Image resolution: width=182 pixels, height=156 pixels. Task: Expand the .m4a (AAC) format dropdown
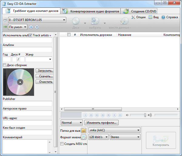point(138,130)
